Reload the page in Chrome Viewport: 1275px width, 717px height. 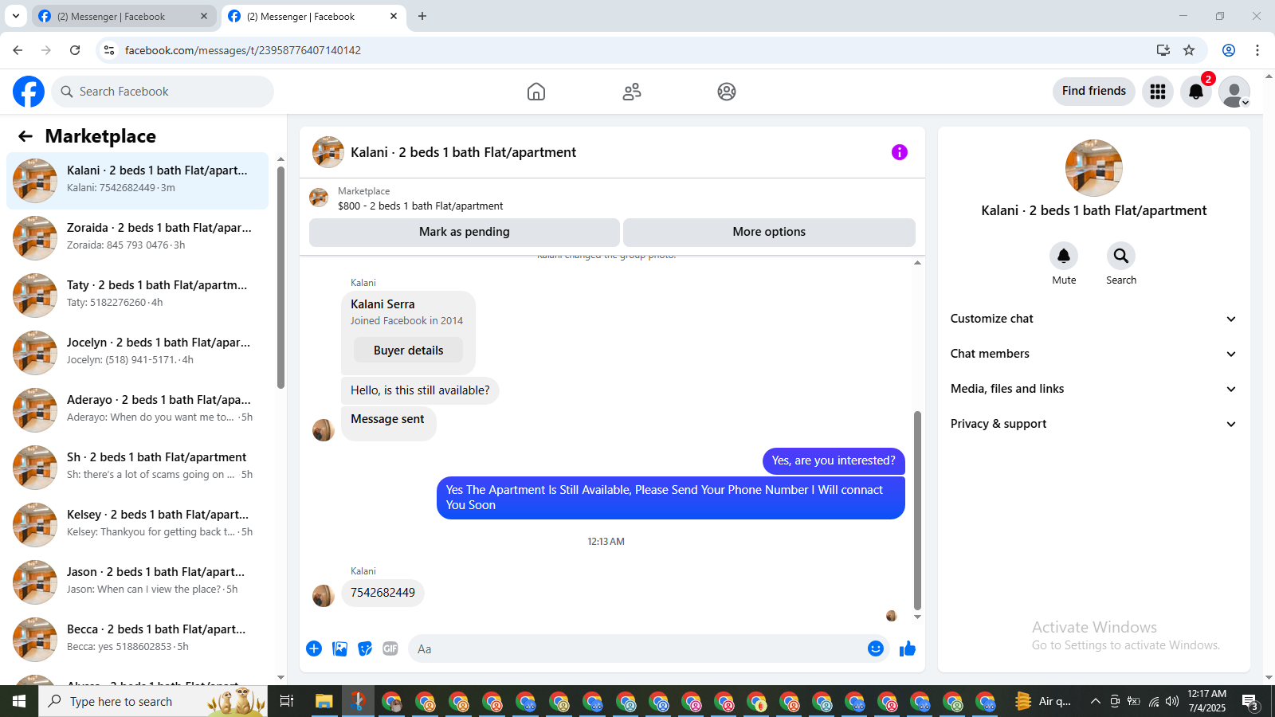pos(75,50)
